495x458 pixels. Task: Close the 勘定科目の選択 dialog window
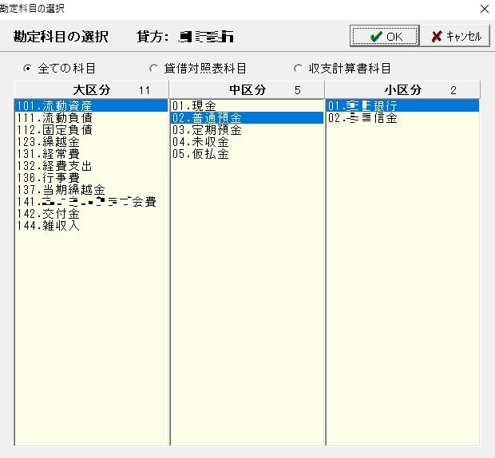(485, 9)
